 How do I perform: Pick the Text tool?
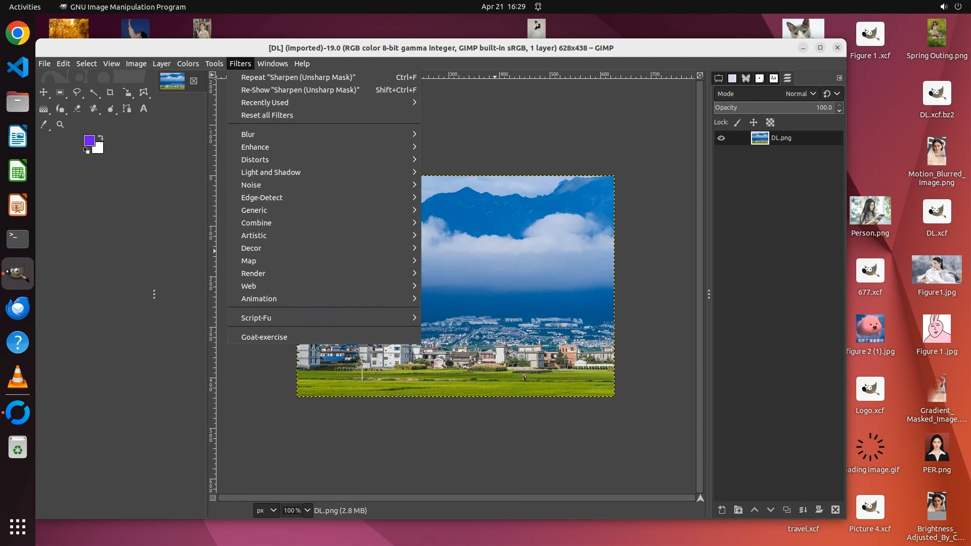coord(144,109)
